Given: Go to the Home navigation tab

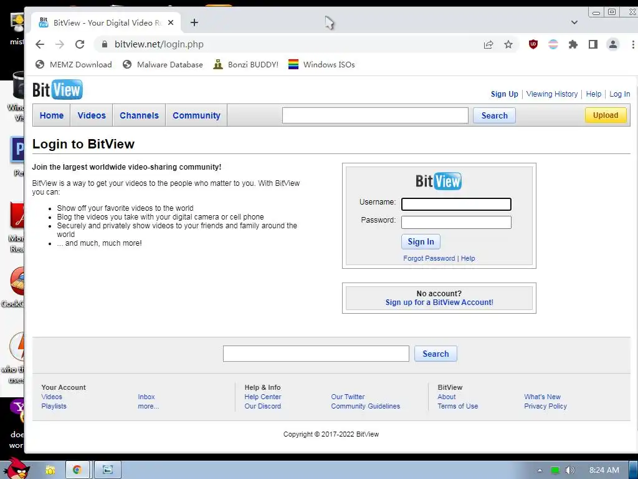Looking at the screenshot, I should click(x=52, y=115).
